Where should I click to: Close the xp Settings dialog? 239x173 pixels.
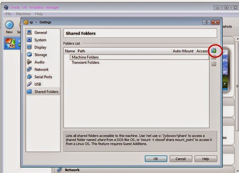pos(216,22)
